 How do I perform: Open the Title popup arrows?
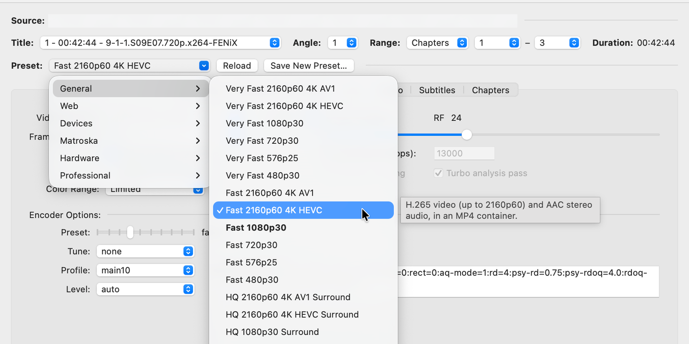(x=274, y=43)
